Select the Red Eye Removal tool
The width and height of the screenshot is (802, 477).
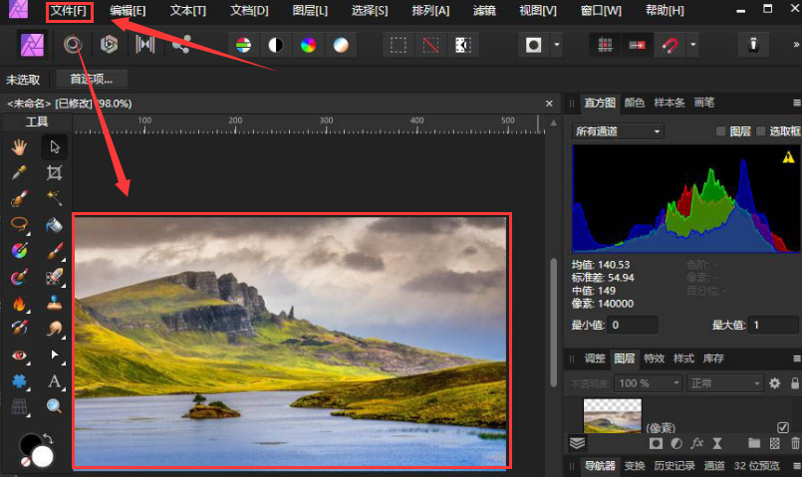(19, 355)
